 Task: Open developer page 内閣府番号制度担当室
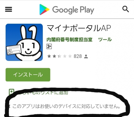(x=69, y=39)
